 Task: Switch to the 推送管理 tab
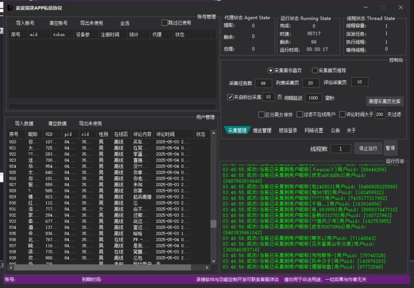point(262,130)
